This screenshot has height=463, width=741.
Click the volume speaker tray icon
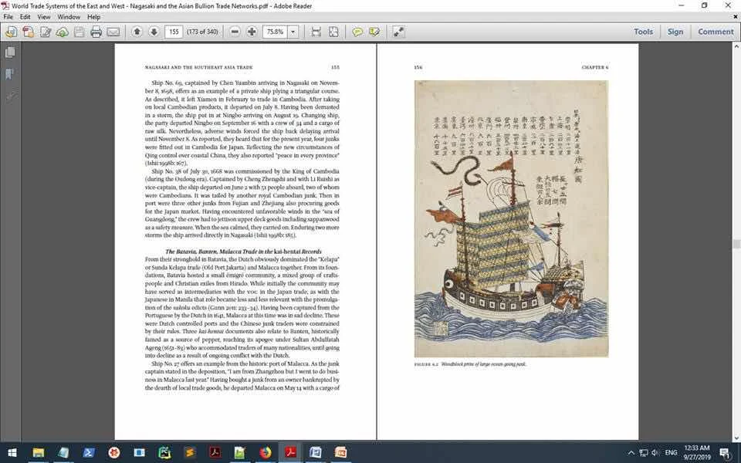(x=655, y=453)
